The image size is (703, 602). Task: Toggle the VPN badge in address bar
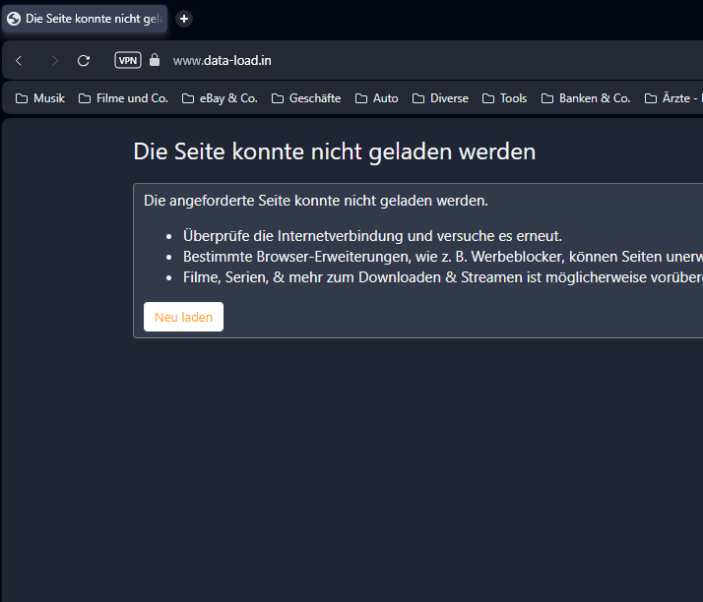coord(128,61)
